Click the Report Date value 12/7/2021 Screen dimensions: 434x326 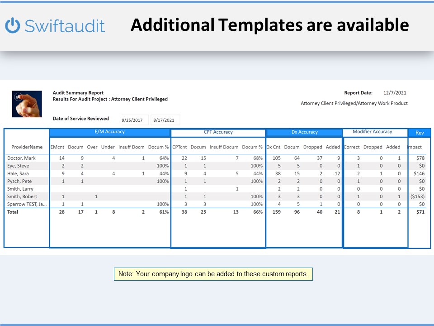coord(395,93)
